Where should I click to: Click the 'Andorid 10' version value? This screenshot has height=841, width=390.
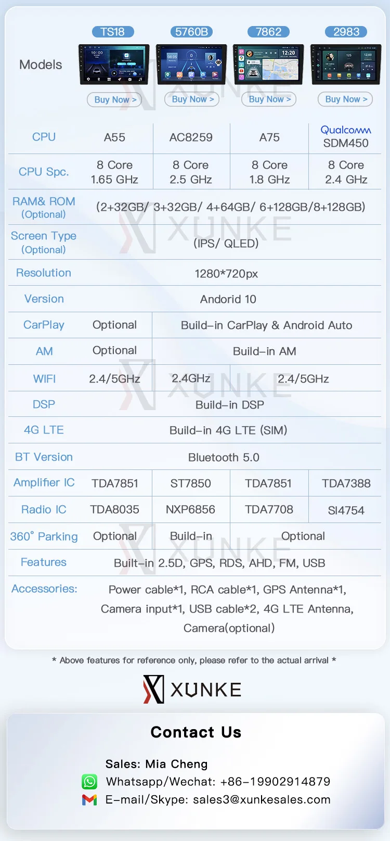[228, 299]
